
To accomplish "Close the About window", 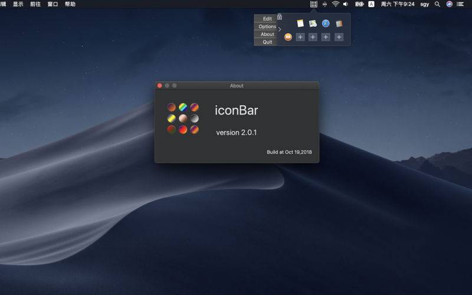I will coord(159,86).
